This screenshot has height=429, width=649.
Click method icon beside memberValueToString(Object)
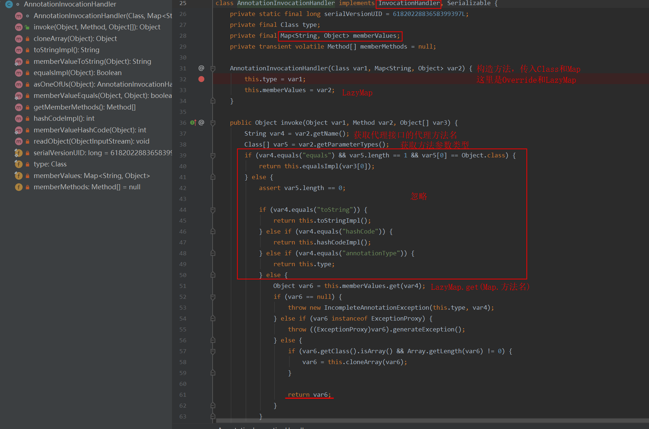click(19, 62)
